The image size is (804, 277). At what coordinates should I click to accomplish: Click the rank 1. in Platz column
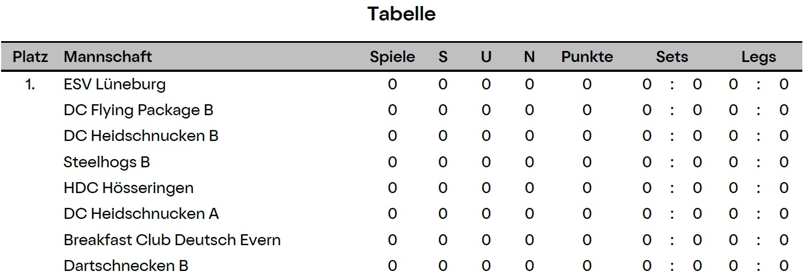tap(31, 84)
